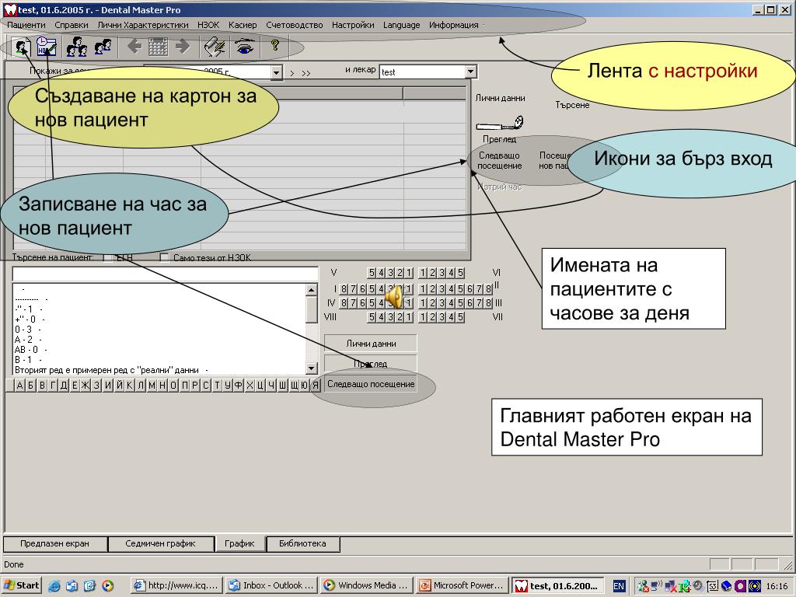Click the Dental Master Pro title bar icon
This screenshot has width=796, height=597.
click(10, 9)
